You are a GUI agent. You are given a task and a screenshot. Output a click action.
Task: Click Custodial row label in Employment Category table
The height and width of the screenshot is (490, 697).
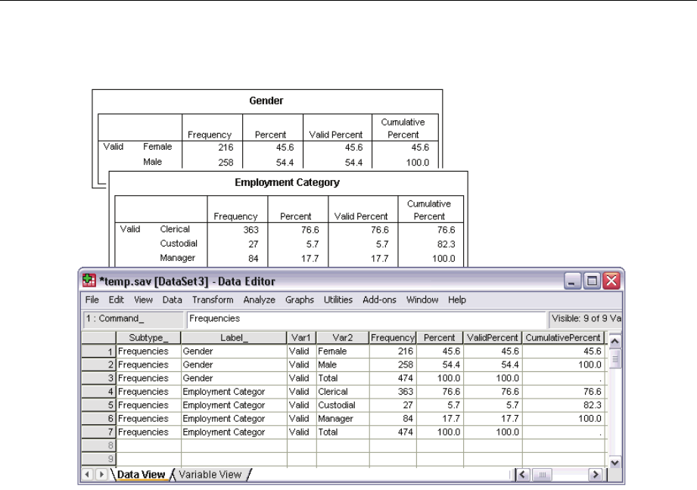click(179, 243)
